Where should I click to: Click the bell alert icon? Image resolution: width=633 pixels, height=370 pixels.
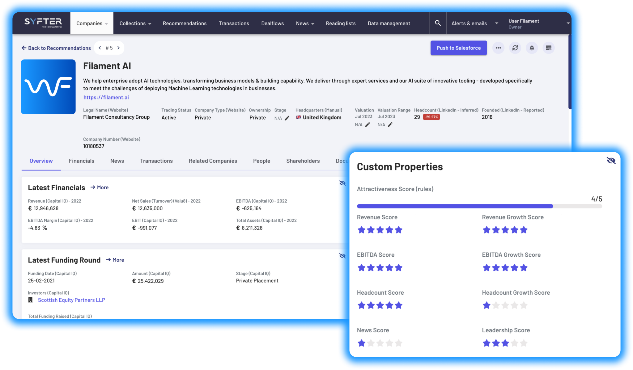[x=532, y=48]
